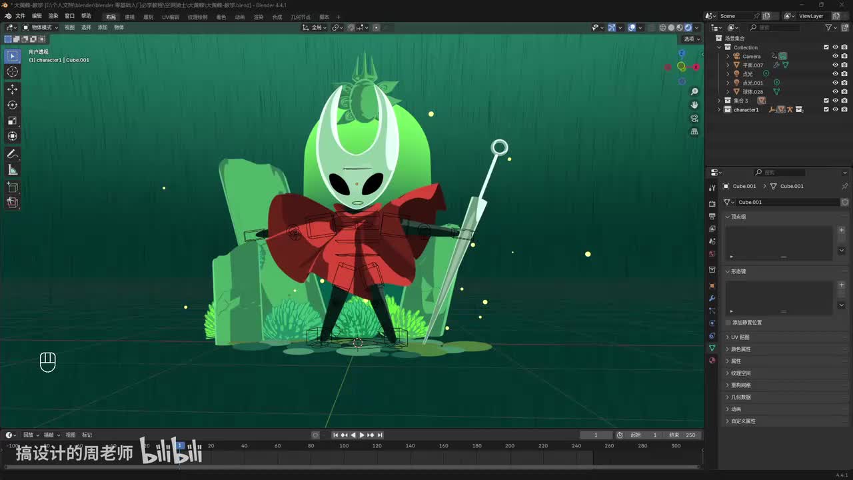Screen dimensions: 853x480
Task: Click the 添加 menu in viewport header
Action: click(x=103, y=27)
